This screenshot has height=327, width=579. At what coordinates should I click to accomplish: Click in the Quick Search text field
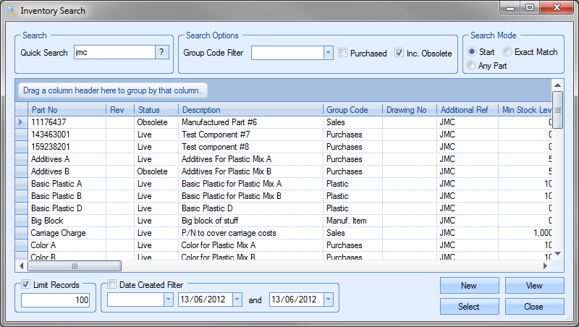[x=114, y=52]
